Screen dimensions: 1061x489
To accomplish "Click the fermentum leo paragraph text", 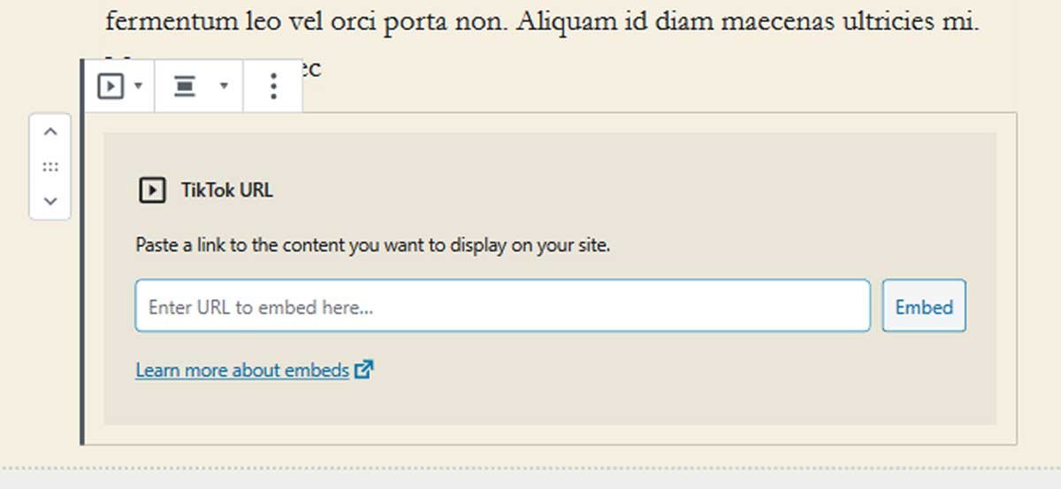I will (542, 20).
